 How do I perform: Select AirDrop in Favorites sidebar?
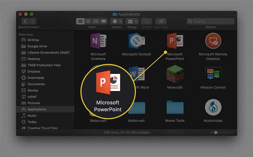click(33, 40)
